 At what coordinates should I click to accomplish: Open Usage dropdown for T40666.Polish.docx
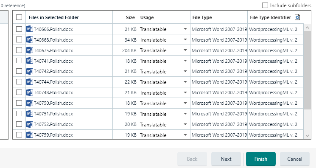pos(185,29)
